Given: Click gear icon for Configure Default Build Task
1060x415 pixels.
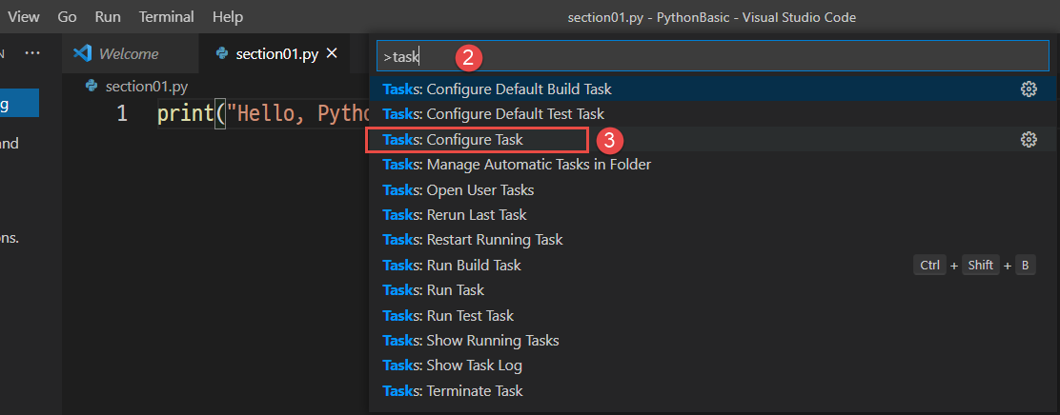Looking at the screenshot, I should (1029, 89).
